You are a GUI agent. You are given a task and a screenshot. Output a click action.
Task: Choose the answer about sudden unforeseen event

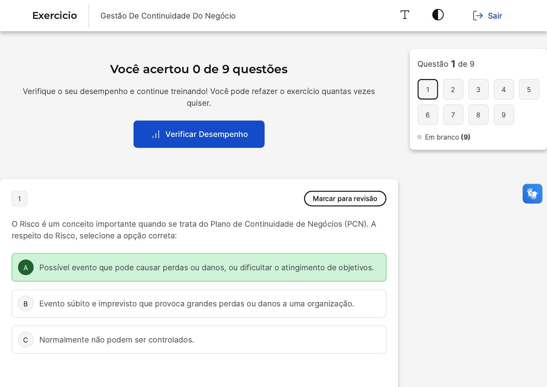click(x=197, y=304)
